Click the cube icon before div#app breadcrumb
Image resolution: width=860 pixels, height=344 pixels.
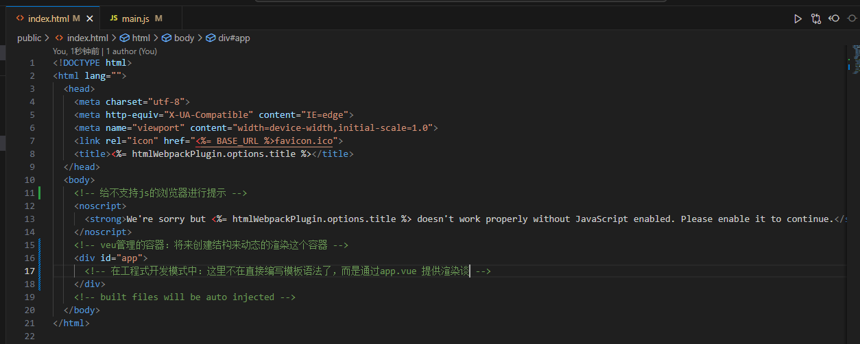tap(211, 38)
